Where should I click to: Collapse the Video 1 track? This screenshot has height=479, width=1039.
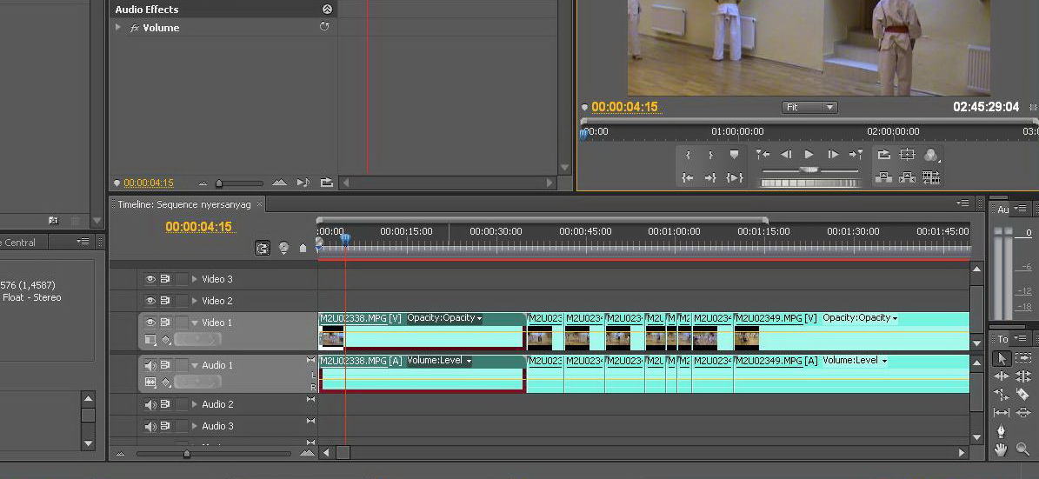(x=195, y=323)
